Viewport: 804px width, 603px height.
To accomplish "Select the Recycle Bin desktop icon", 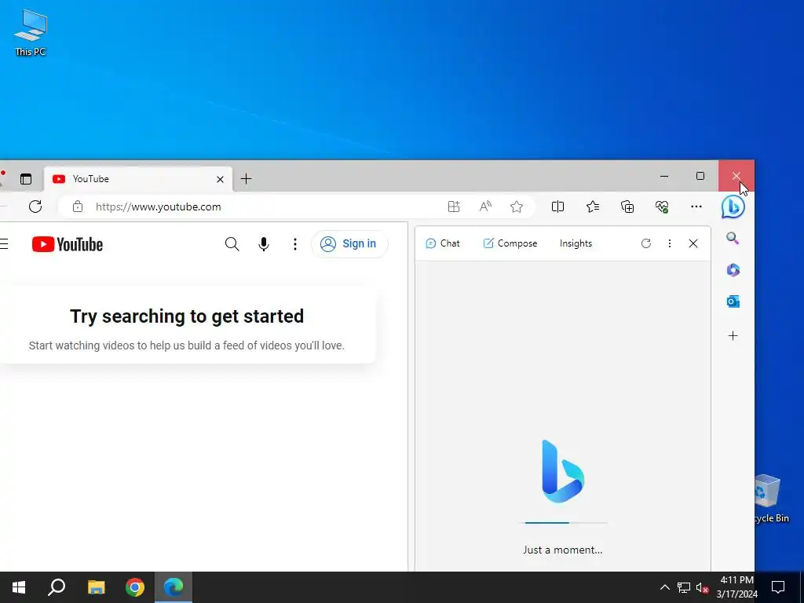I will tap(771, 499).
